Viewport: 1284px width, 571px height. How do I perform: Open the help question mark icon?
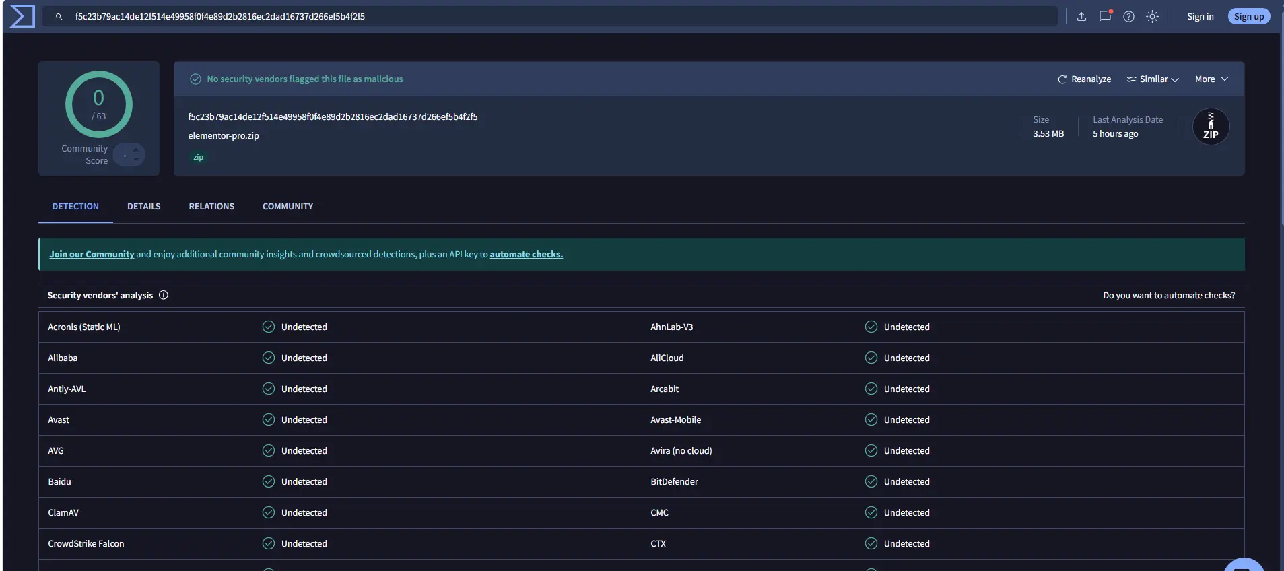click(x=1128, y=17)
